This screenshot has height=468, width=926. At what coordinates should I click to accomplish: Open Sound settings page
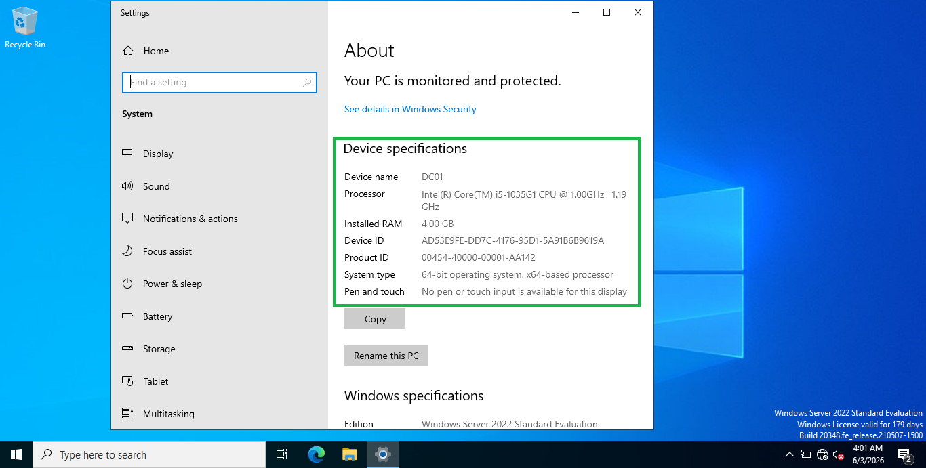[x=157, y=186]
